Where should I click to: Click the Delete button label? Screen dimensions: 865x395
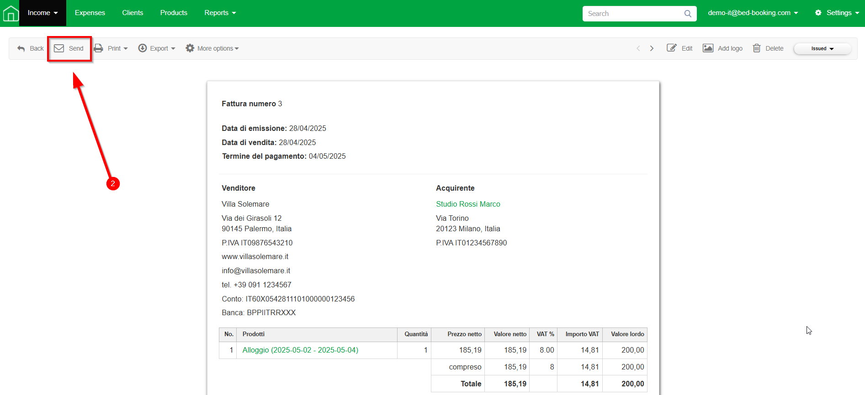[x=775, y=48]
